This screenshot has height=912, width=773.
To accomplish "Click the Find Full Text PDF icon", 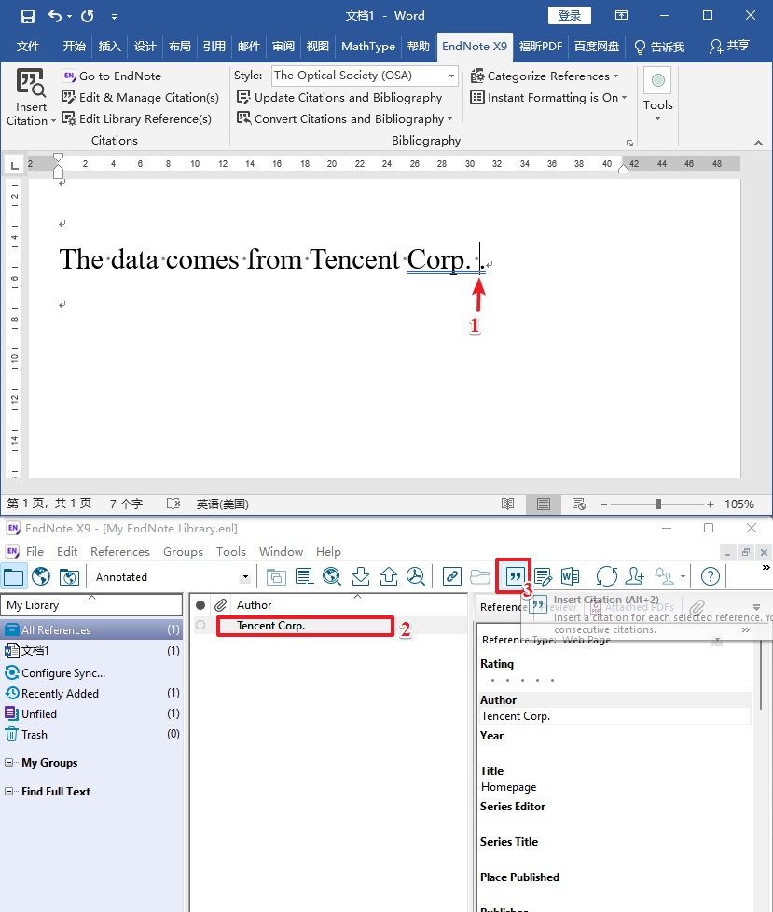I will click(x=416, y=577).
